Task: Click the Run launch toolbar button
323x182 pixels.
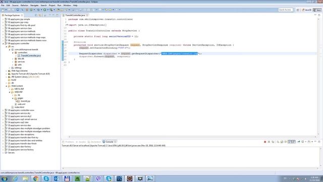Action: 44,10
